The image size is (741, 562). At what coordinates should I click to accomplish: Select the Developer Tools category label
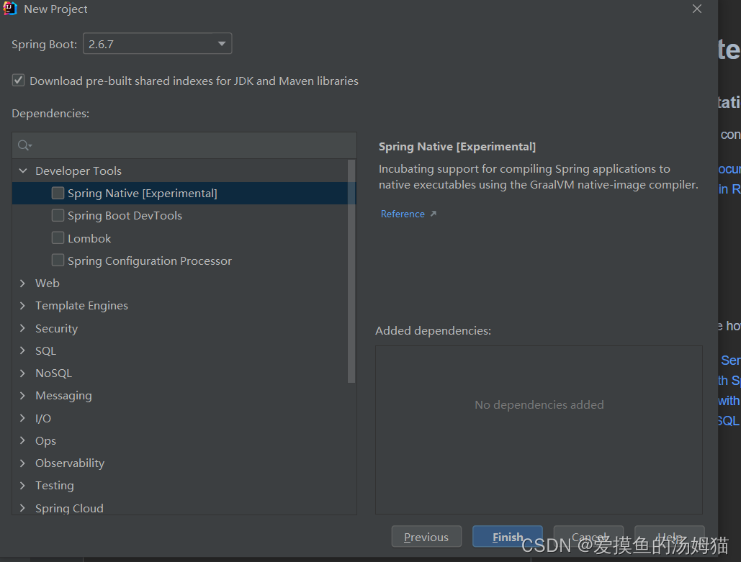[78, 171]
